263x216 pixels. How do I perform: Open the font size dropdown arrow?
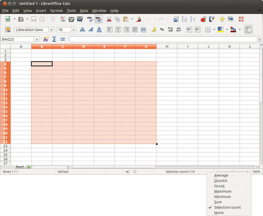click(74, 30)
